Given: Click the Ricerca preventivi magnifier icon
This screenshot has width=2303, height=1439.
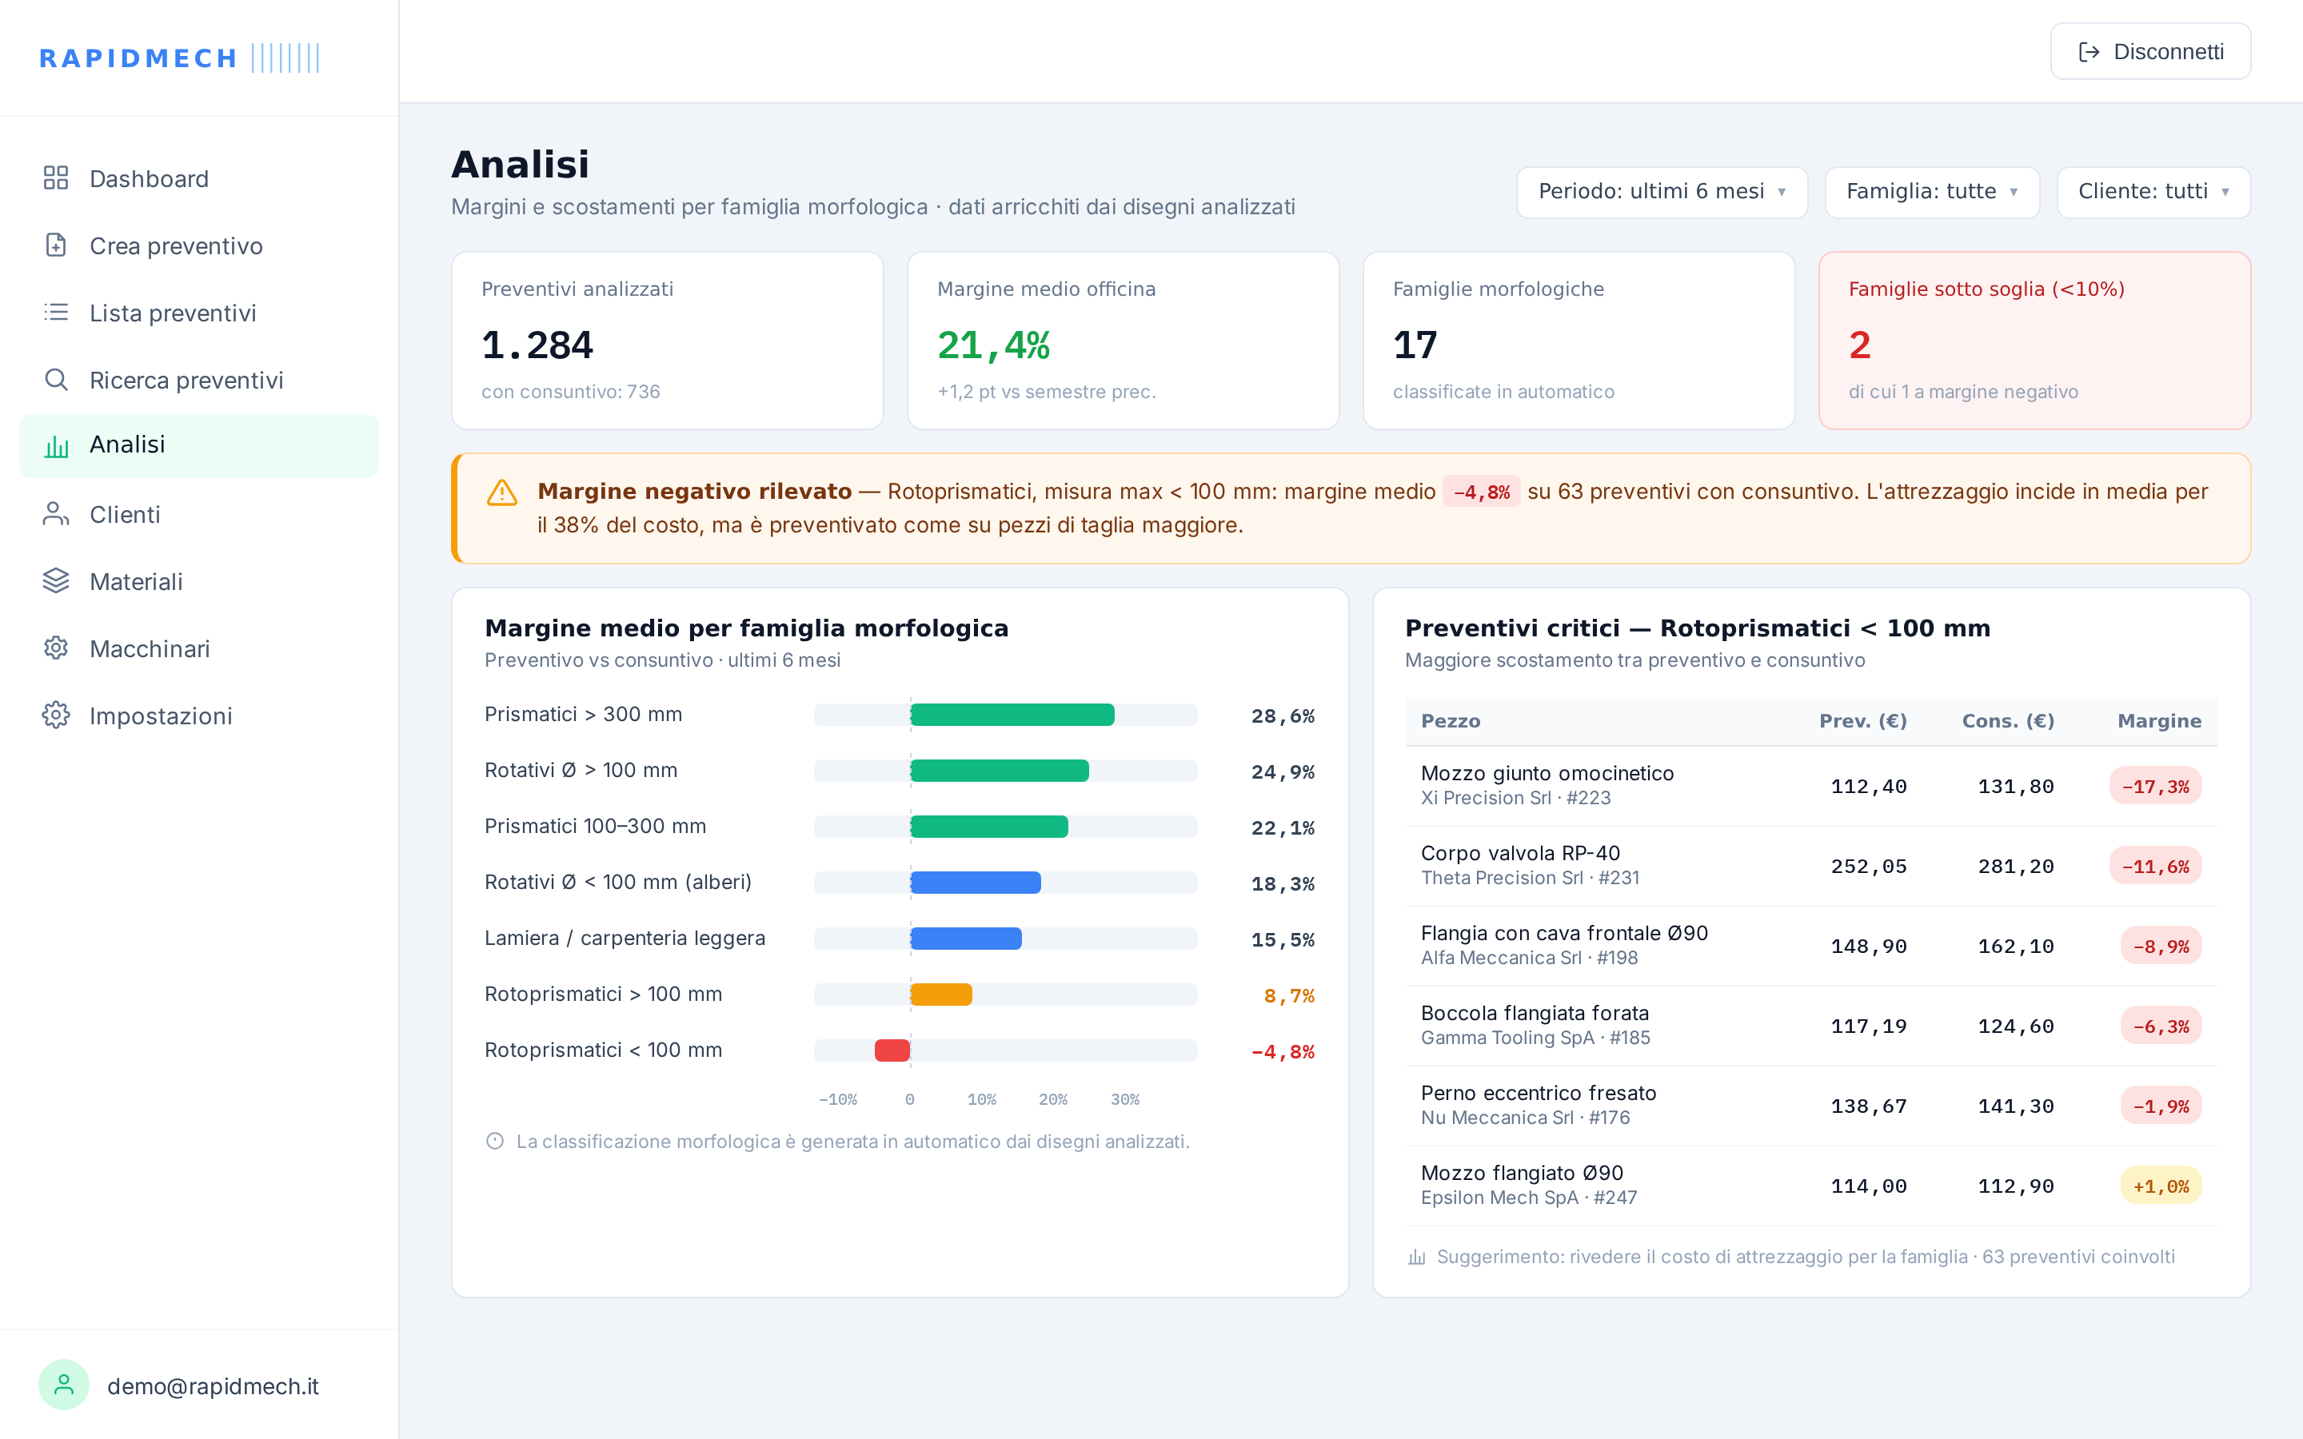Looking at the screenshot, I should [x=56, y=380].
